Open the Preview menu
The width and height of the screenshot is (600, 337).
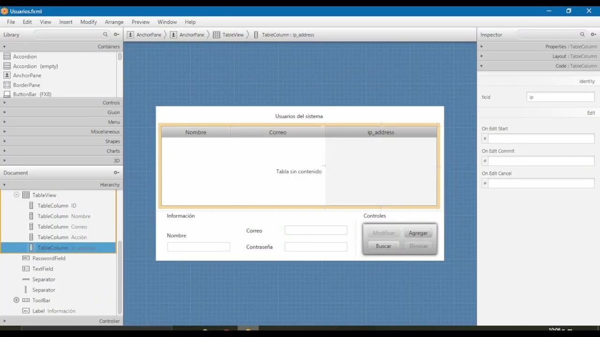tap(141, 22)
